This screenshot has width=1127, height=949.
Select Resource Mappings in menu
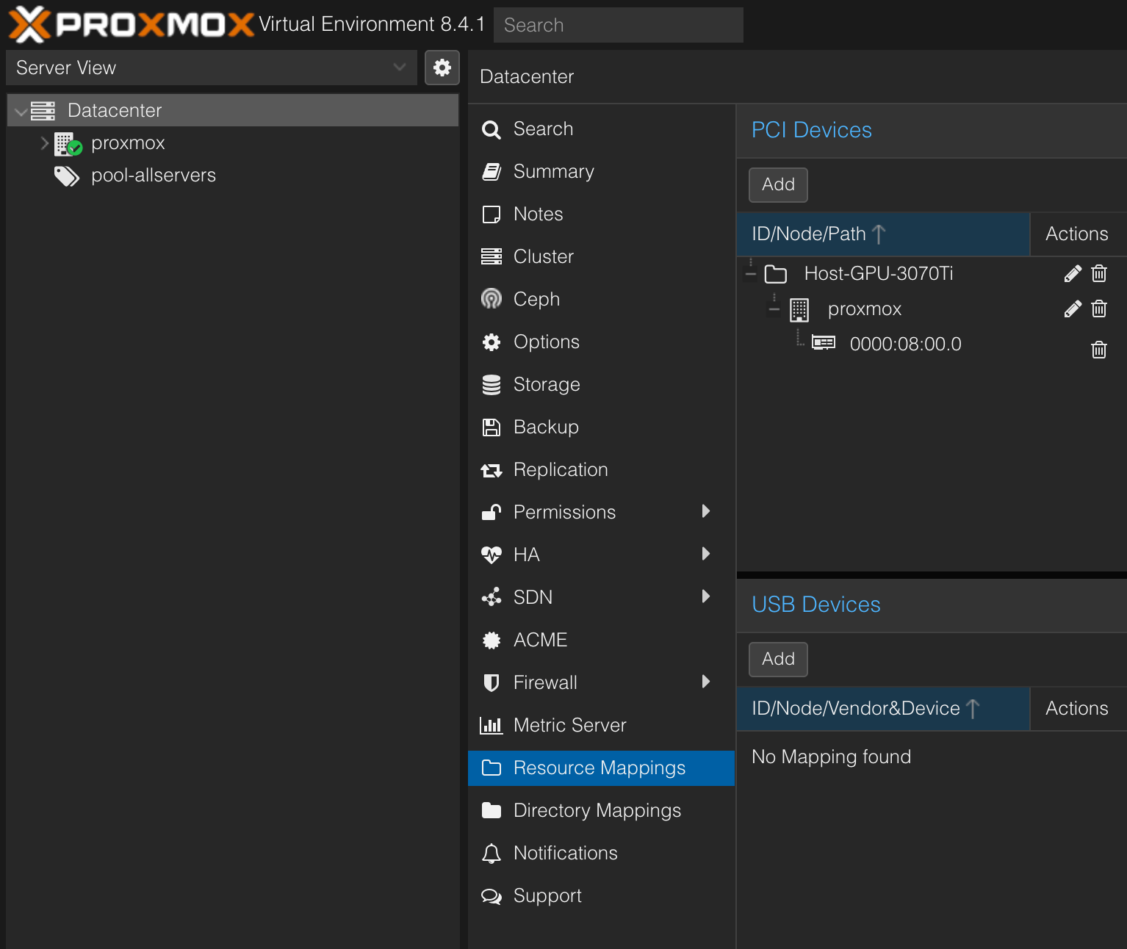(x=601, y=768)
